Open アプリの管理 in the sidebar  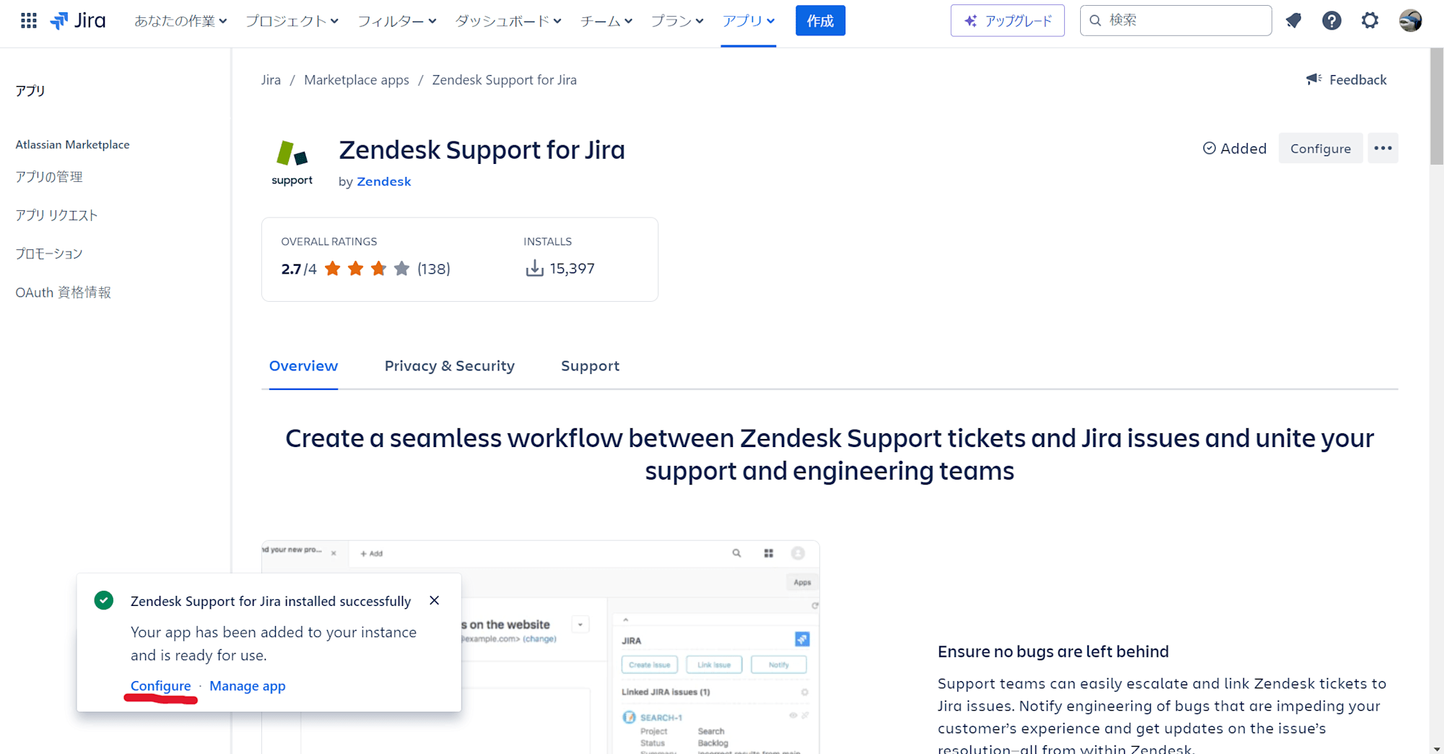tap(49, 177)
